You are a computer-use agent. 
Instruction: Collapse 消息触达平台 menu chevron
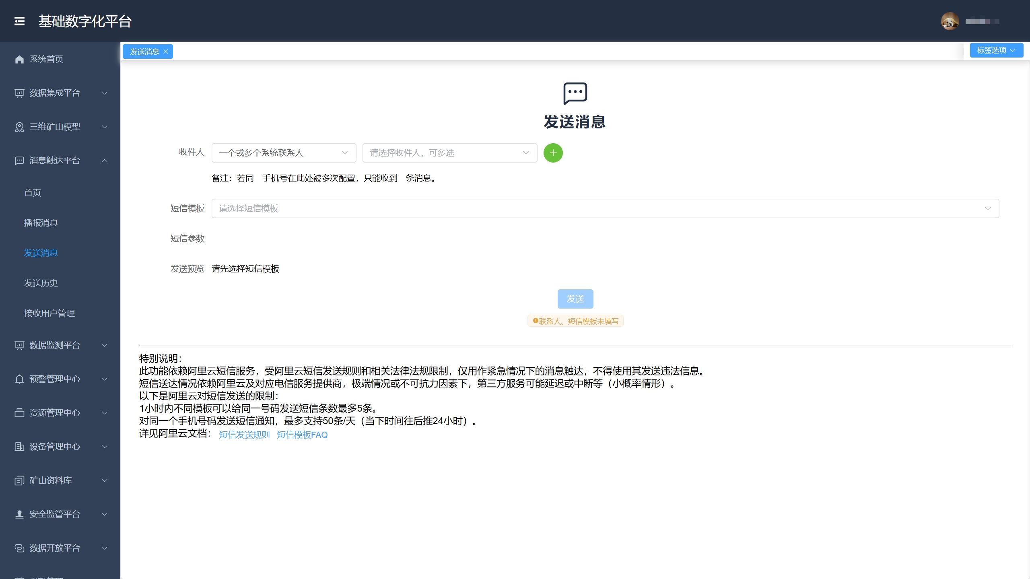click(x=105, y=161)
